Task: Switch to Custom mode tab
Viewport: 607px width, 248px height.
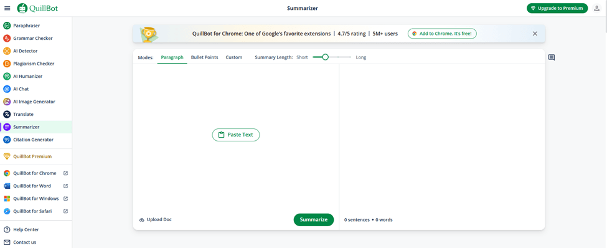Action: click(x=234, y=57)
